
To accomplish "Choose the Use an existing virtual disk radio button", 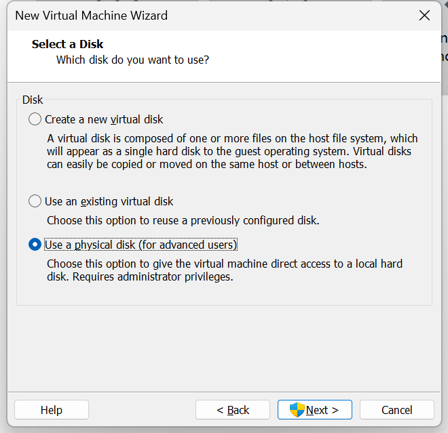I will coord(35,201).
